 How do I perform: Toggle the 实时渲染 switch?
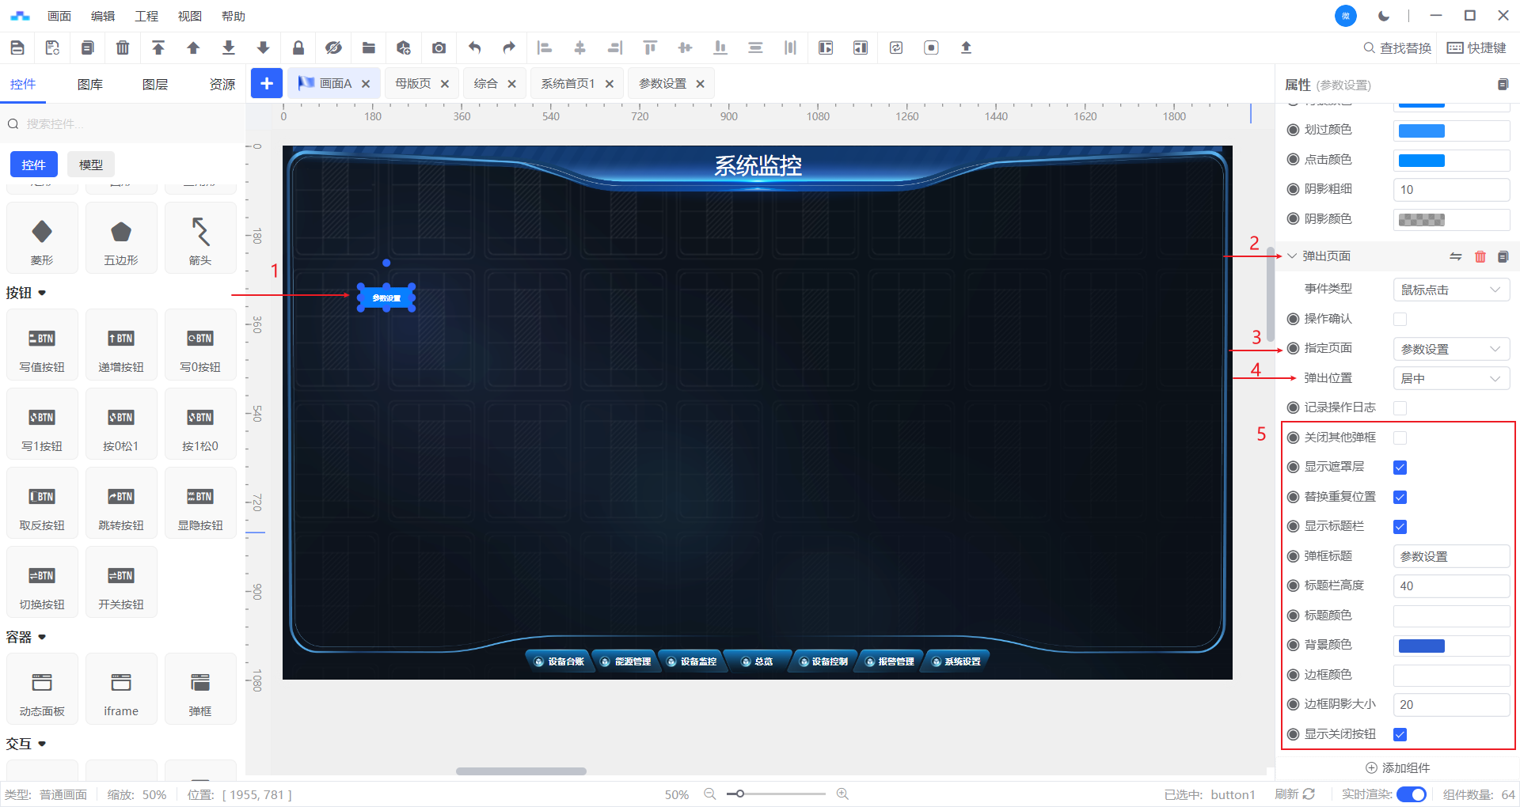[x=1411, y=794]
